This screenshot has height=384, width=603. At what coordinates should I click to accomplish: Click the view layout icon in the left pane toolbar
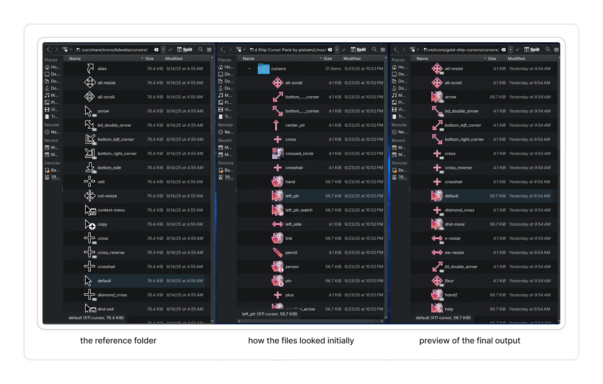click(65, 49)
